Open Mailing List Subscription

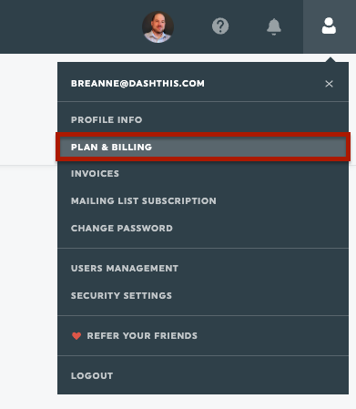[x=144, y=200]
